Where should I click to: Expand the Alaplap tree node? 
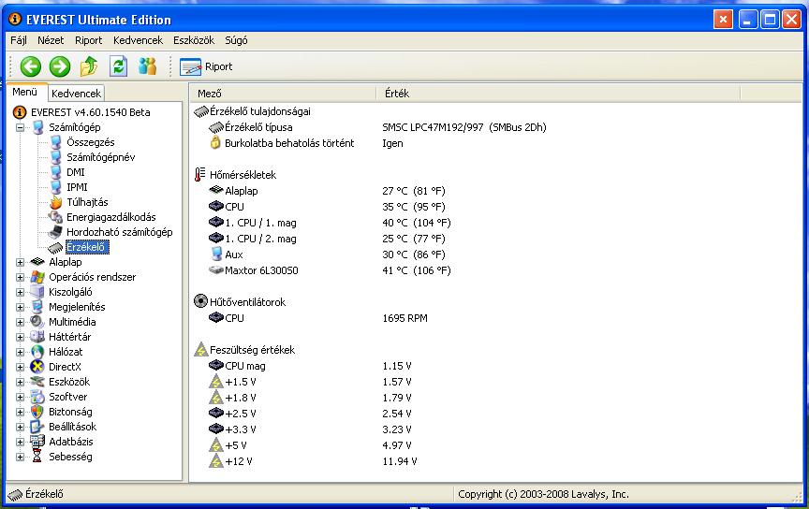coord(20,262)
